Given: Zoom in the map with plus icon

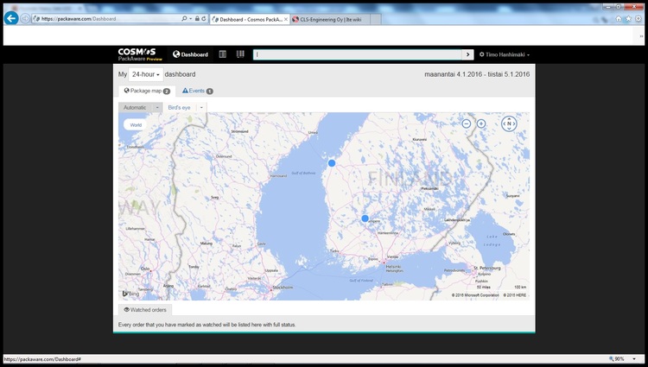Looking at the screenshot, I should click(x=481, y=123).
